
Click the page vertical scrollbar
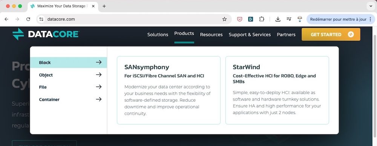tap(375, 87)
